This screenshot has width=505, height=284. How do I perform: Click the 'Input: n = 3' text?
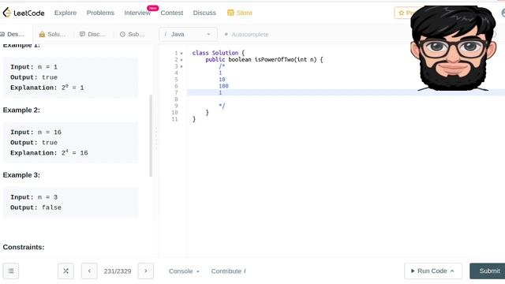[34, 197]
